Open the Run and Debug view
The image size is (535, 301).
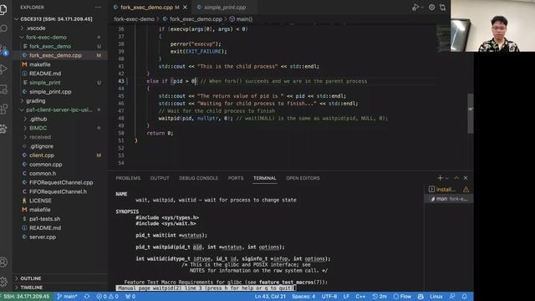click(3, 69)
